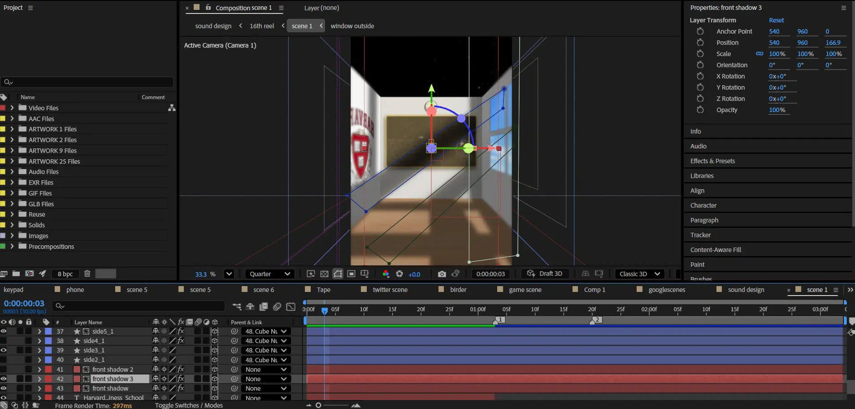
Task: Click the Region of Interest icon
Action: [x=352, y=274]
